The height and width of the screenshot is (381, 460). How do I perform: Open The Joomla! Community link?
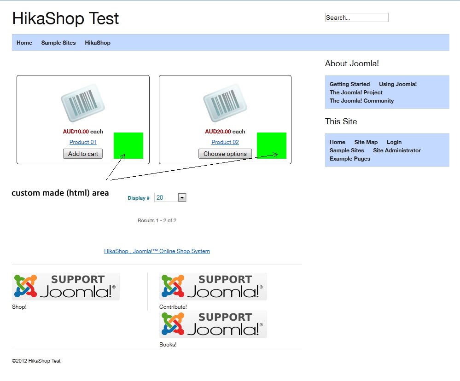coord(362,100)
